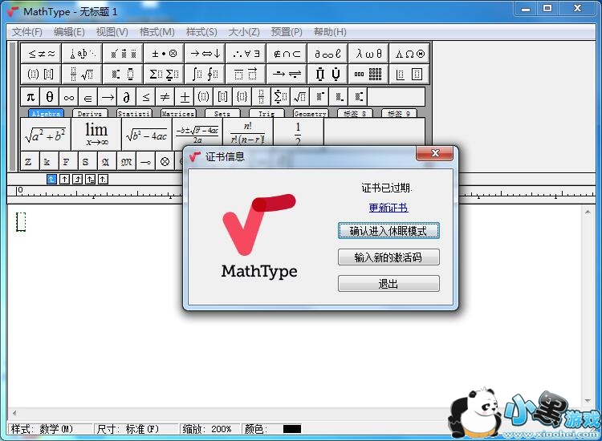This screenshot has width=602, height=441.
Task: Insert the theta symbol from small bar
Action: [x=50, y=97]
